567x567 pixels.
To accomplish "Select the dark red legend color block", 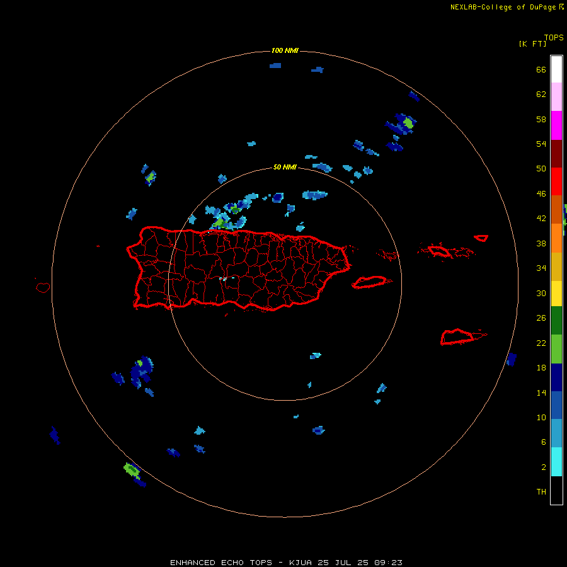I will coord(556,154).
